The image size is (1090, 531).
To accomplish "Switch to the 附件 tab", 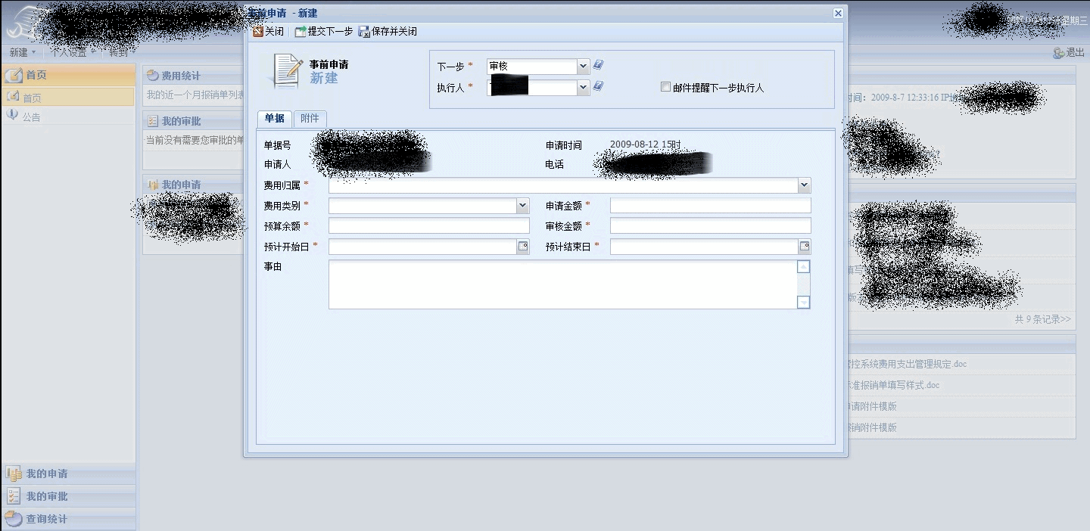I will pyautogui.click(x=310, y=119).
